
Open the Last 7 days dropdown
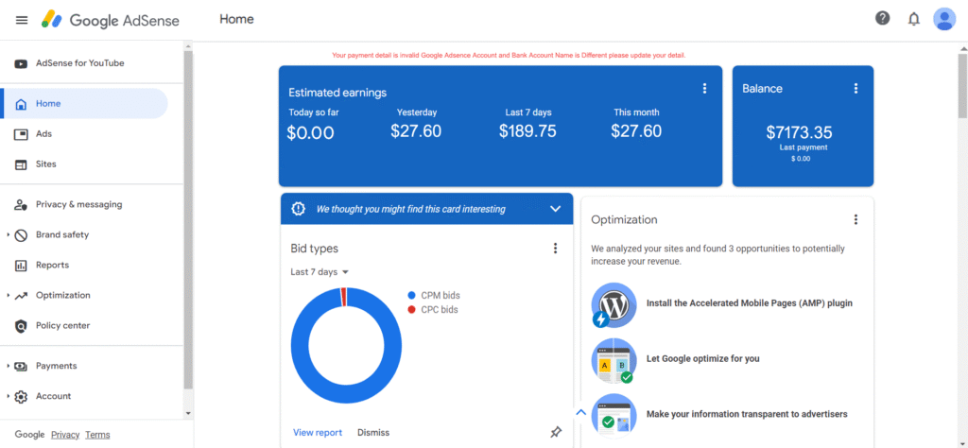(x=320, y=272)
